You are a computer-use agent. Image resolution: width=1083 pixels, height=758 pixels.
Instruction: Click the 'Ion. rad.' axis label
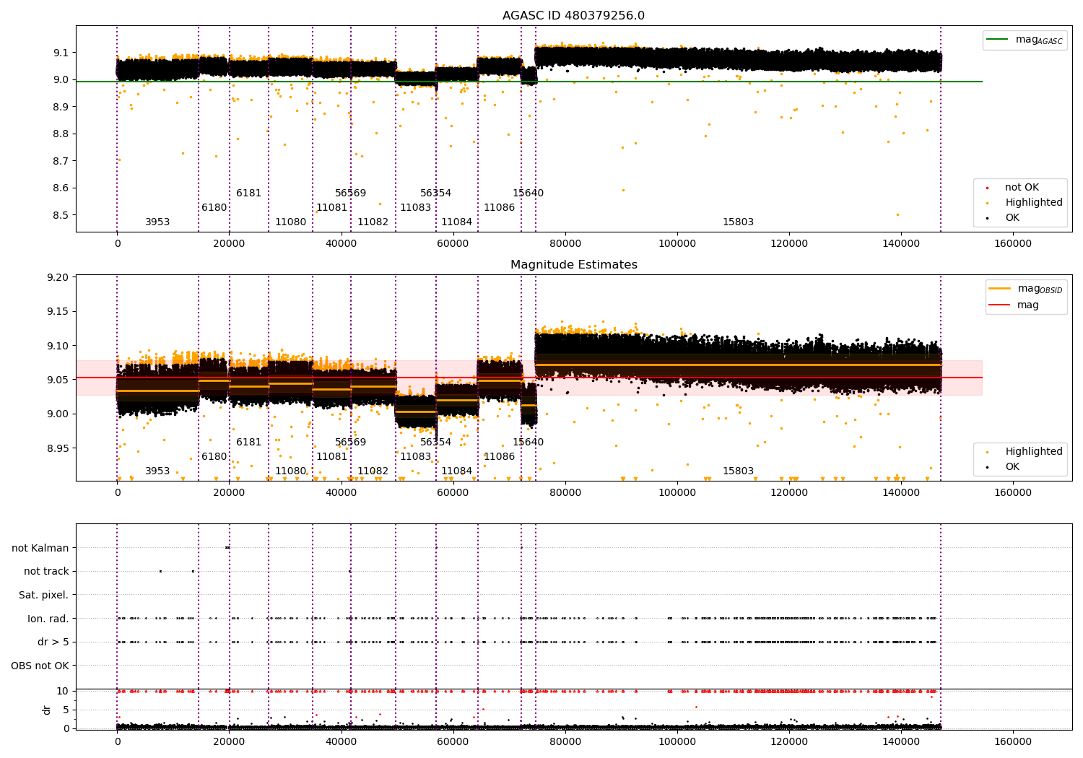(x=48, y=619)
